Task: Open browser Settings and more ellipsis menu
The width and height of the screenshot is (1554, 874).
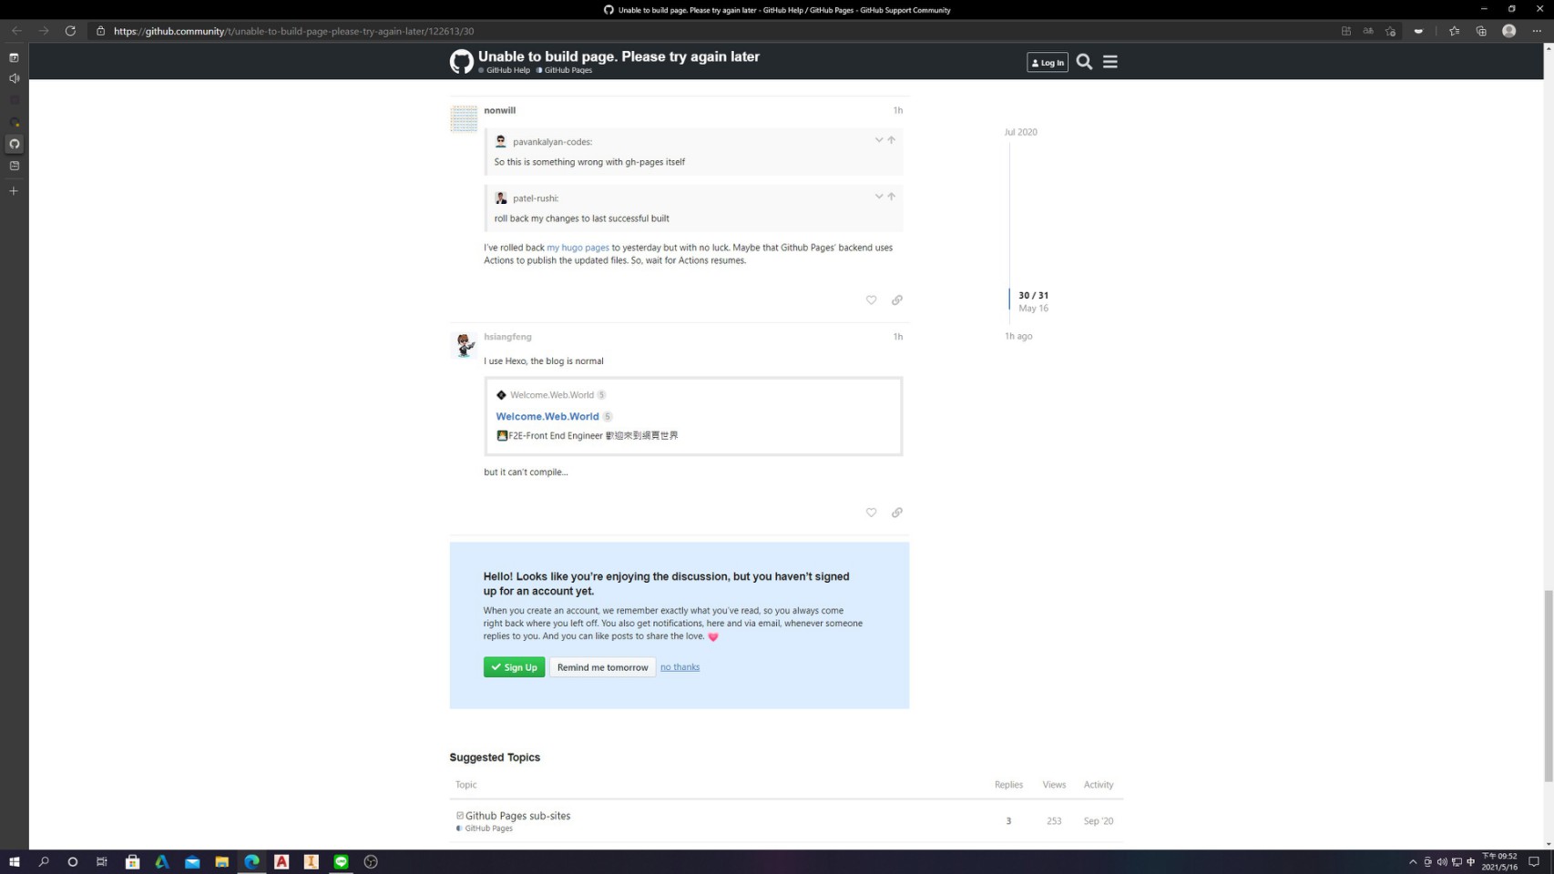Action: click(1537, 31)
